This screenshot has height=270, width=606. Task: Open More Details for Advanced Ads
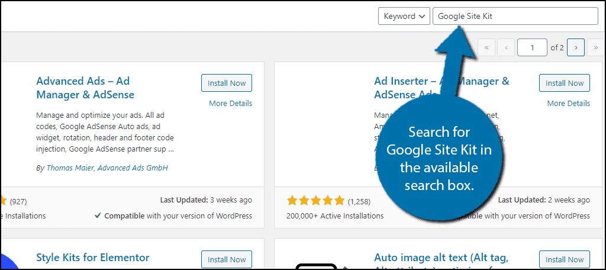[x=230, y=103]
